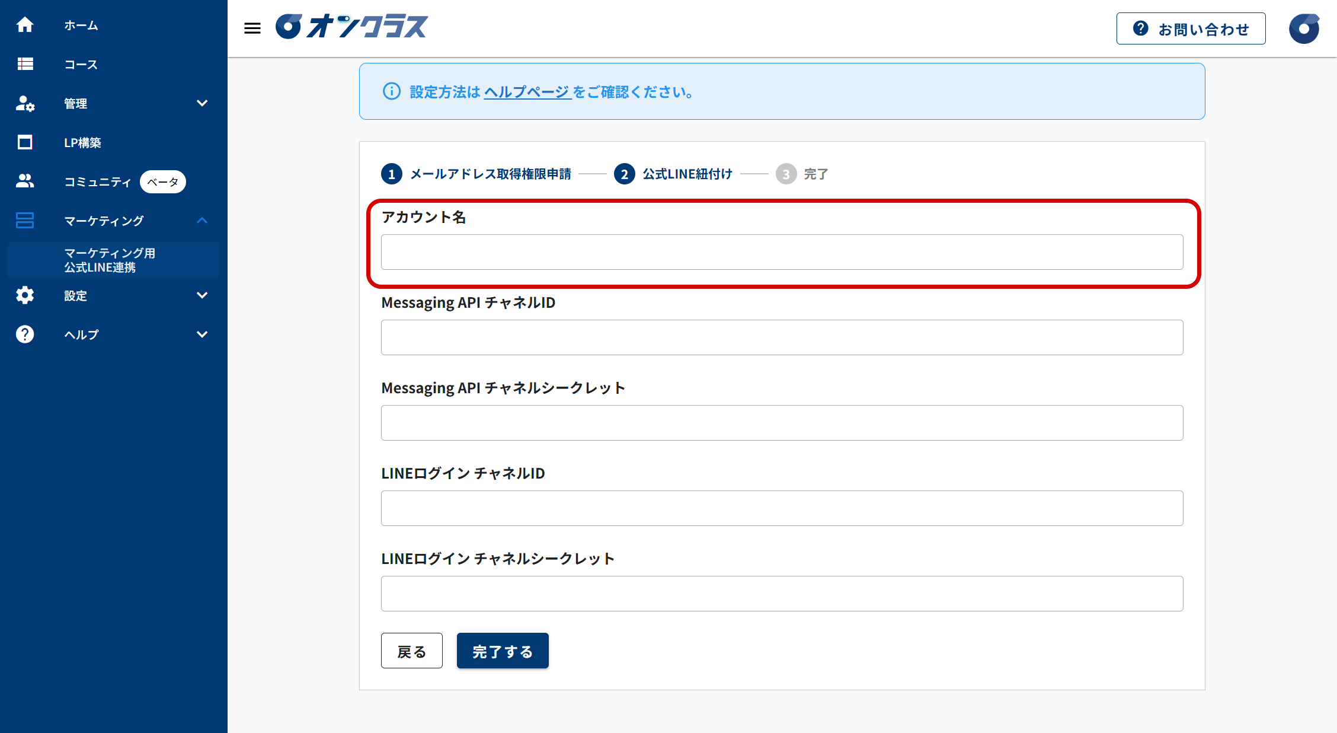Image resolution: width=1337 pixels, height=733 pixels.
Task: Collapse the マーケティング menu chevron
Action: tap(202, 221)
